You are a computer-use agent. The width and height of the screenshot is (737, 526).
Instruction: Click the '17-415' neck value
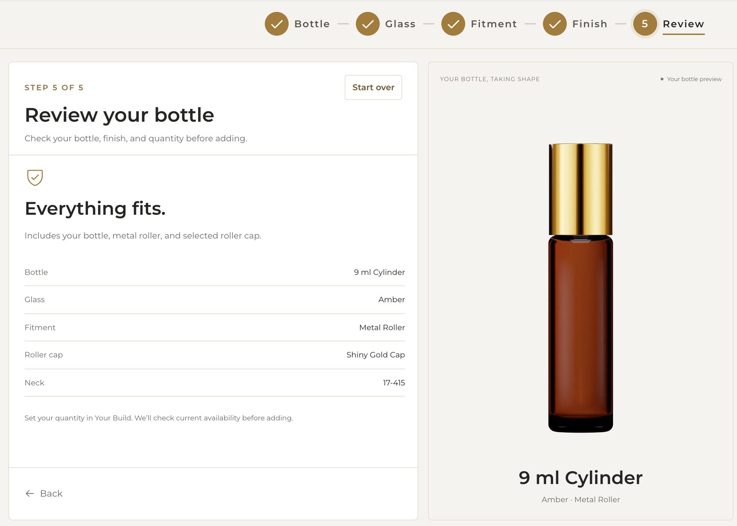(394, 382)
